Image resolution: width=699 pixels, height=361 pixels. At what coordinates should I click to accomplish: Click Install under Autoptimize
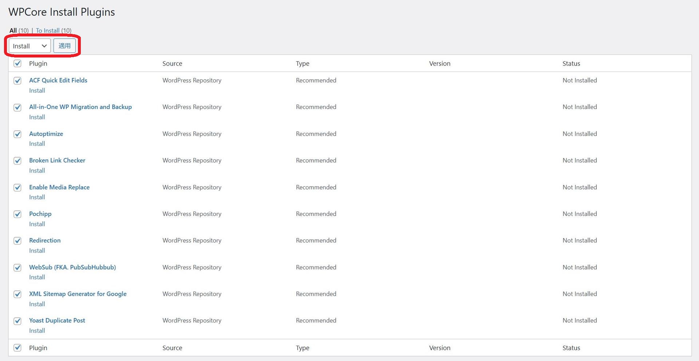pos(37,144)
